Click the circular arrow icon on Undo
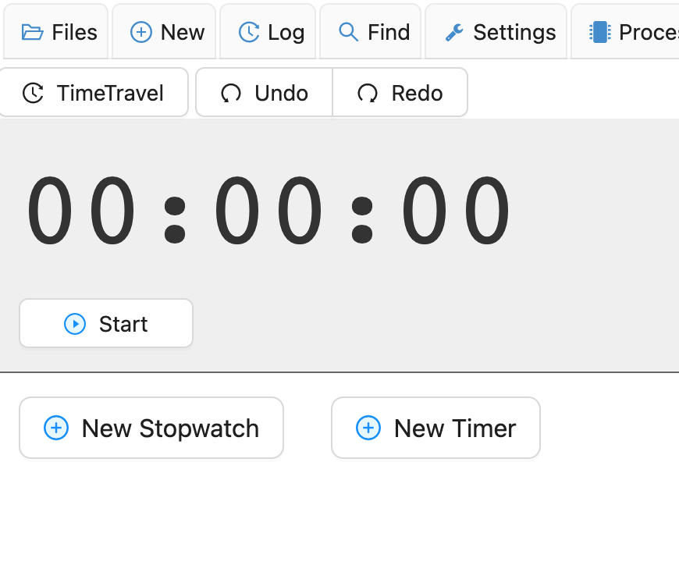This screenshot has height=576, width=679. (230, 92)
